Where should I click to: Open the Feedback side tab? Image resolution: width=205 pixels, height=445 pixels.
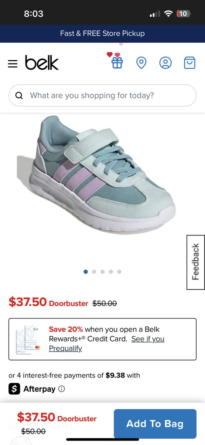pyautogui.click(x=196, y=262)
